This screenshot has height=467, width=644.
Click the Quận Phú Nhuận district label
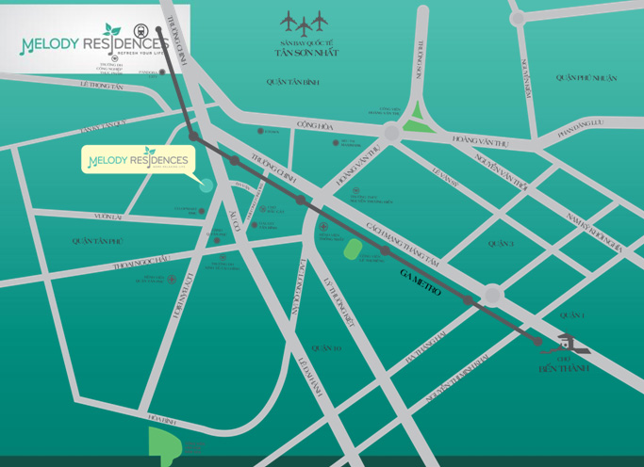[586, 77]
